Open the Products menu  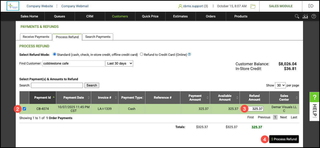pos(241,16)
